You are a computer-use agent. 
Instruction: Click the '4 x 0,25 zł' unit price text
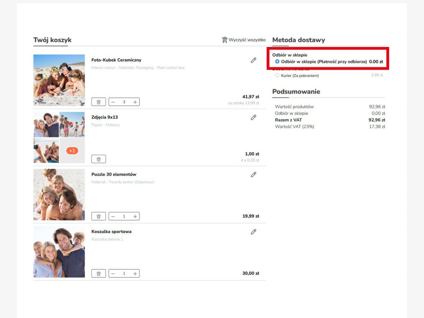tap(250, 160)
